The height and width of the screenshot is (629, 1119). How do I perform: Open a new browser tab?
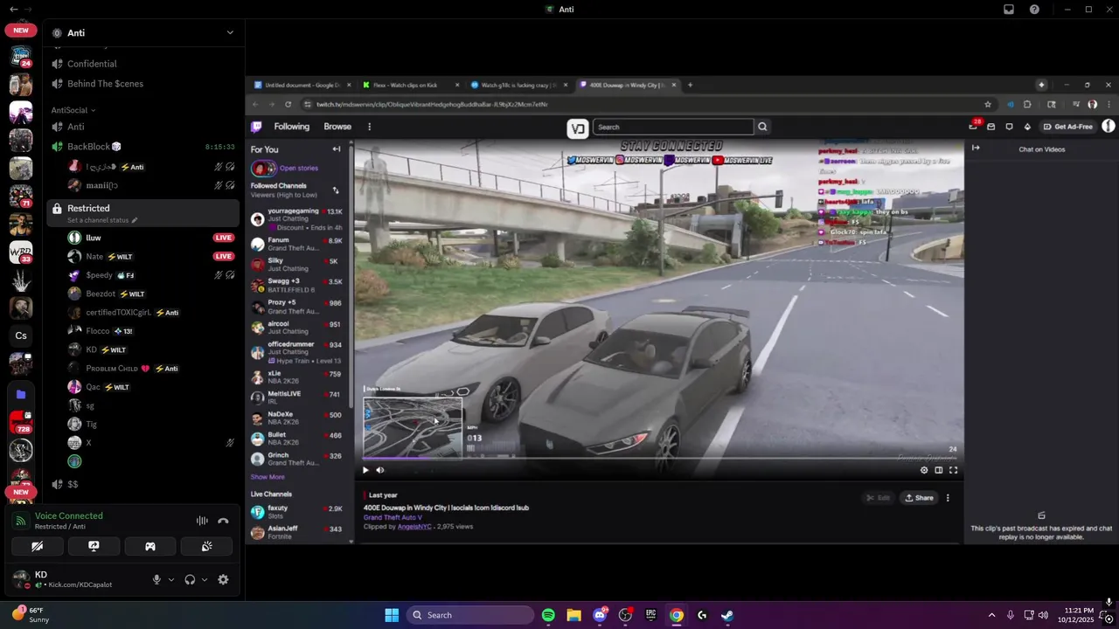point(690,85)
